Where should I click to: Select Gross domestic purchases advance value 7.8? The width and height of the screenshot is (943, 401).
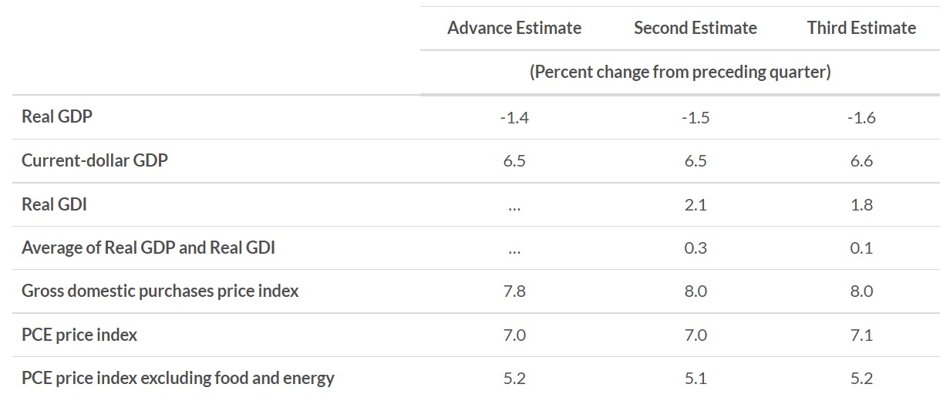(x=514, y=291)
